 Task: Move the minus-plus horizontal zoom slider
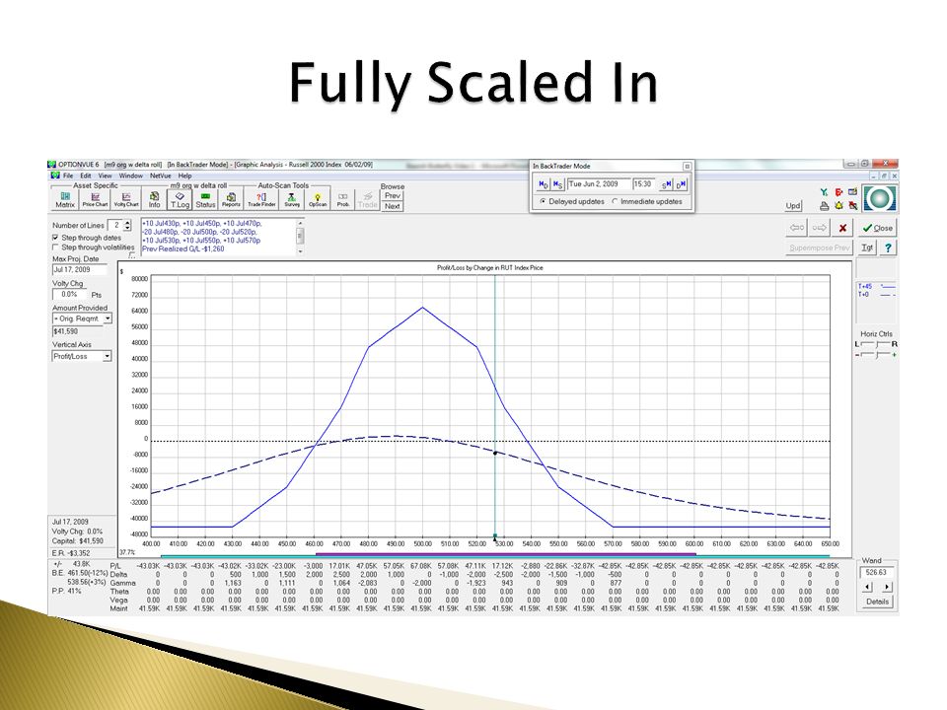coord(876,355)
